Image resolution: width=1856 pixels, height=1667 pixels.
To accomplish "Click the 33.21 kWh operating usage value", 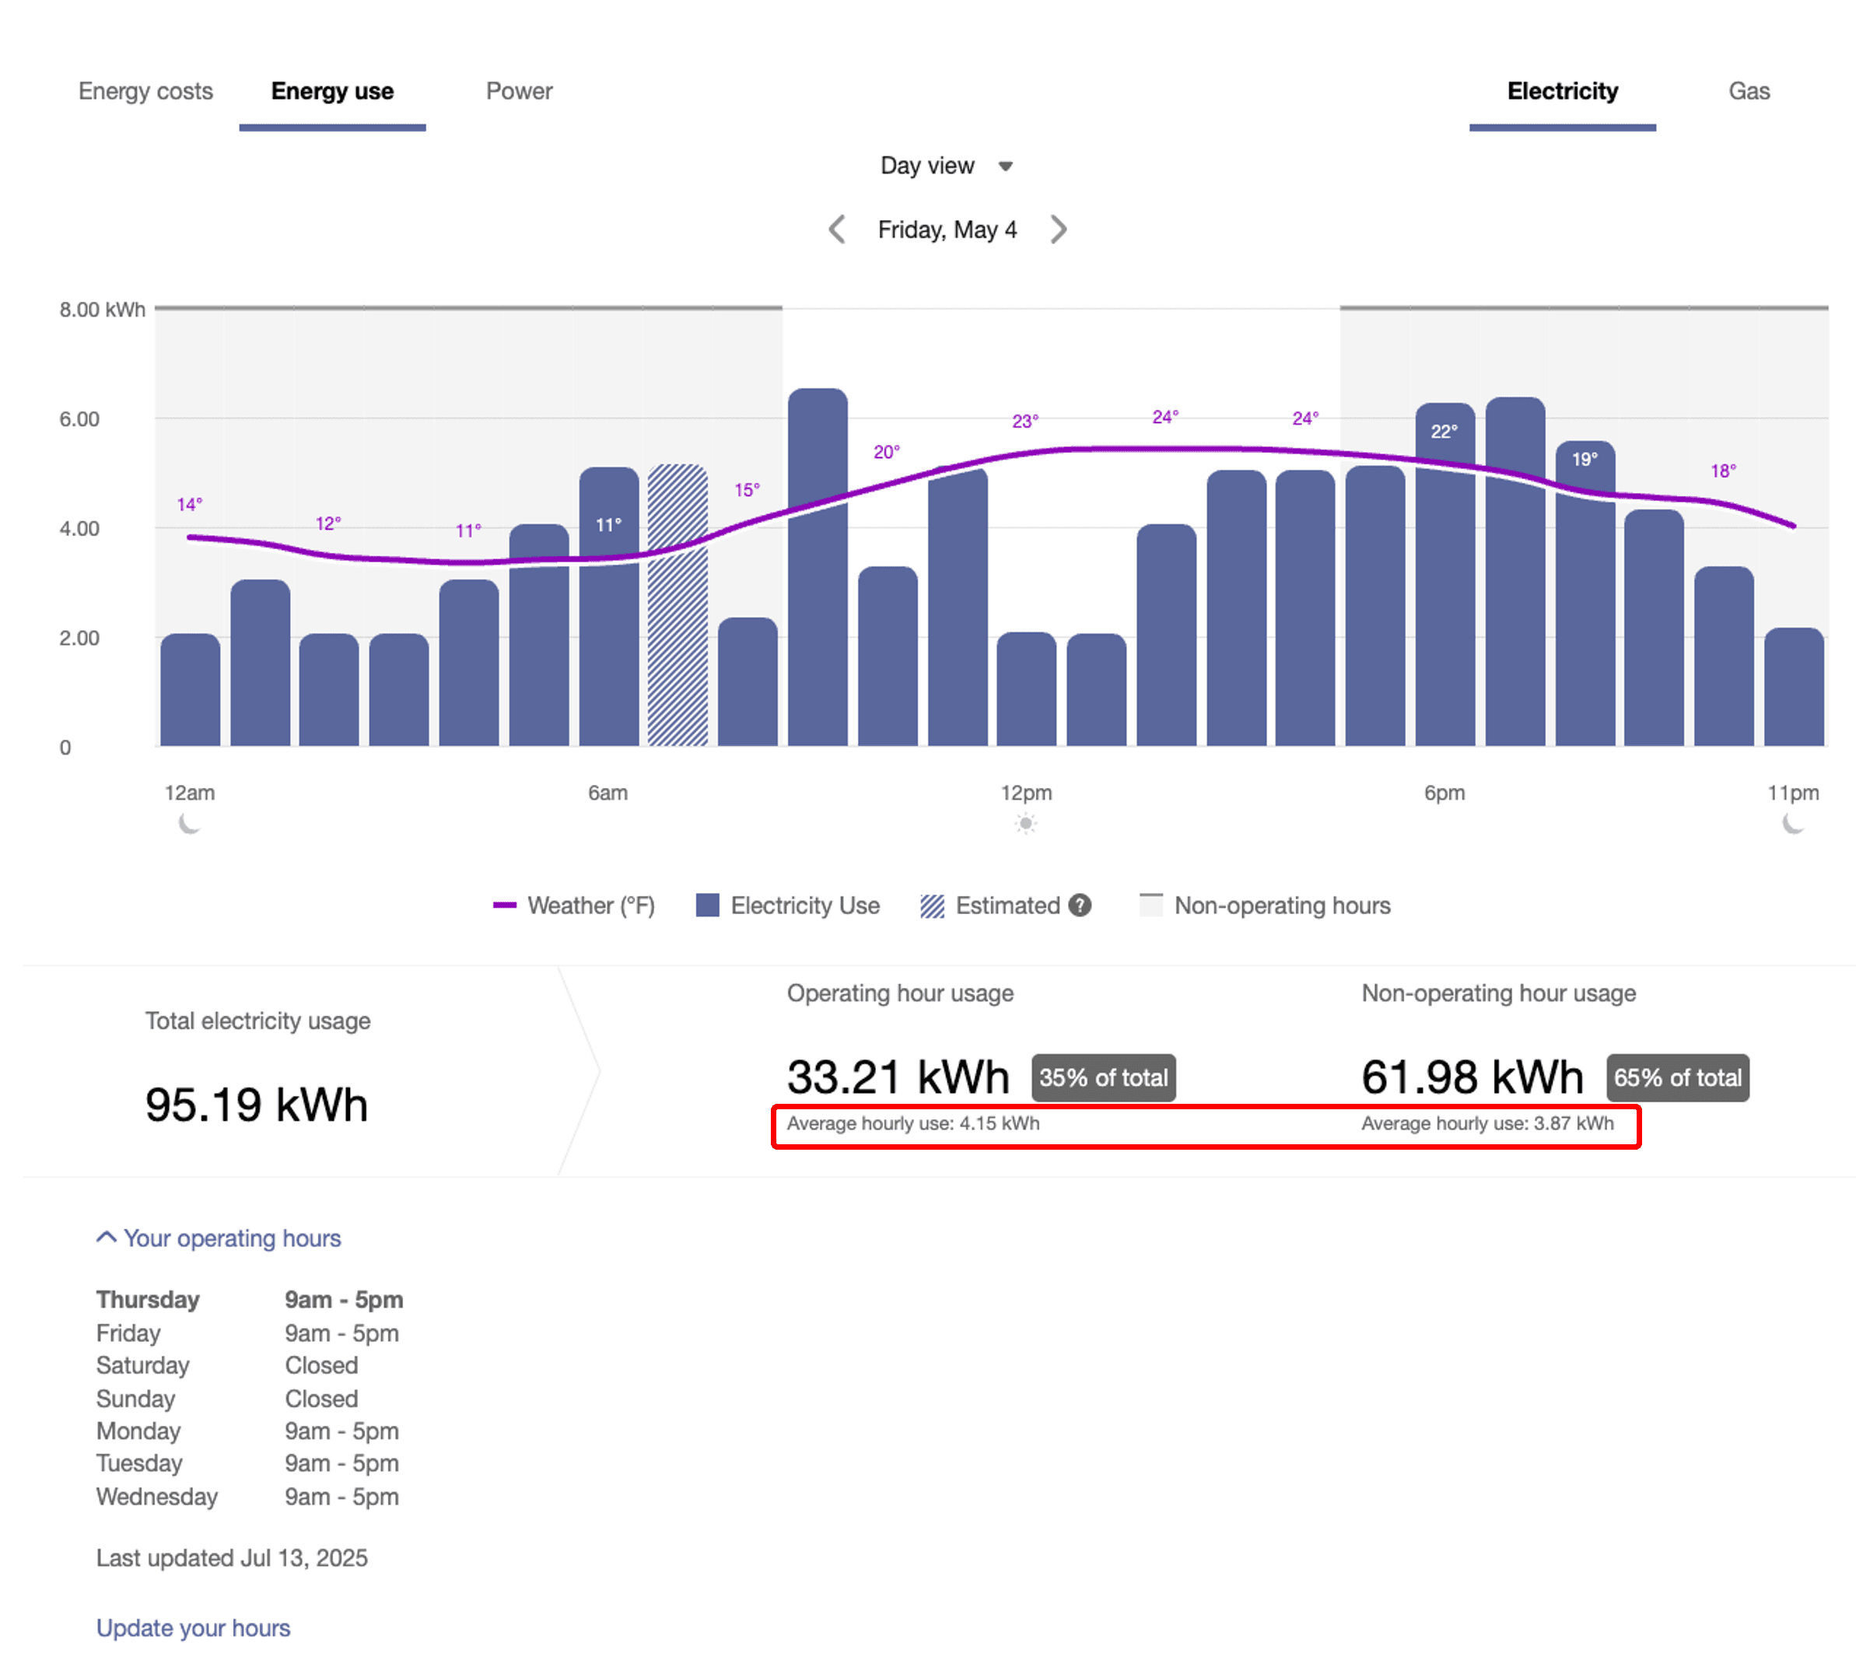I will (898, 1077).
